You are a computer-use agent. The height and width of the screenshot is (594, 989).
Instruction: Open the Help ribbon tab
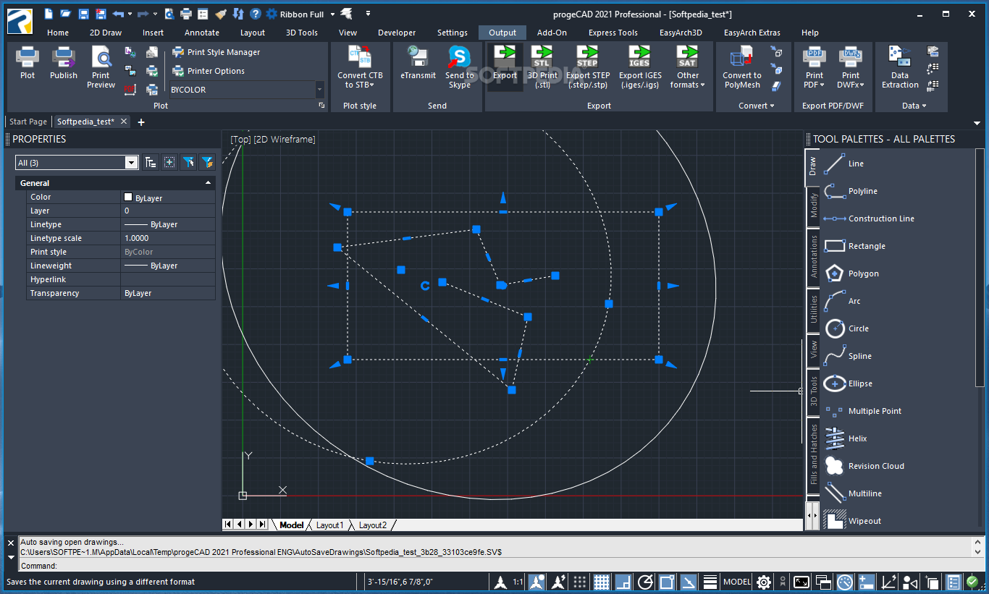810,33
